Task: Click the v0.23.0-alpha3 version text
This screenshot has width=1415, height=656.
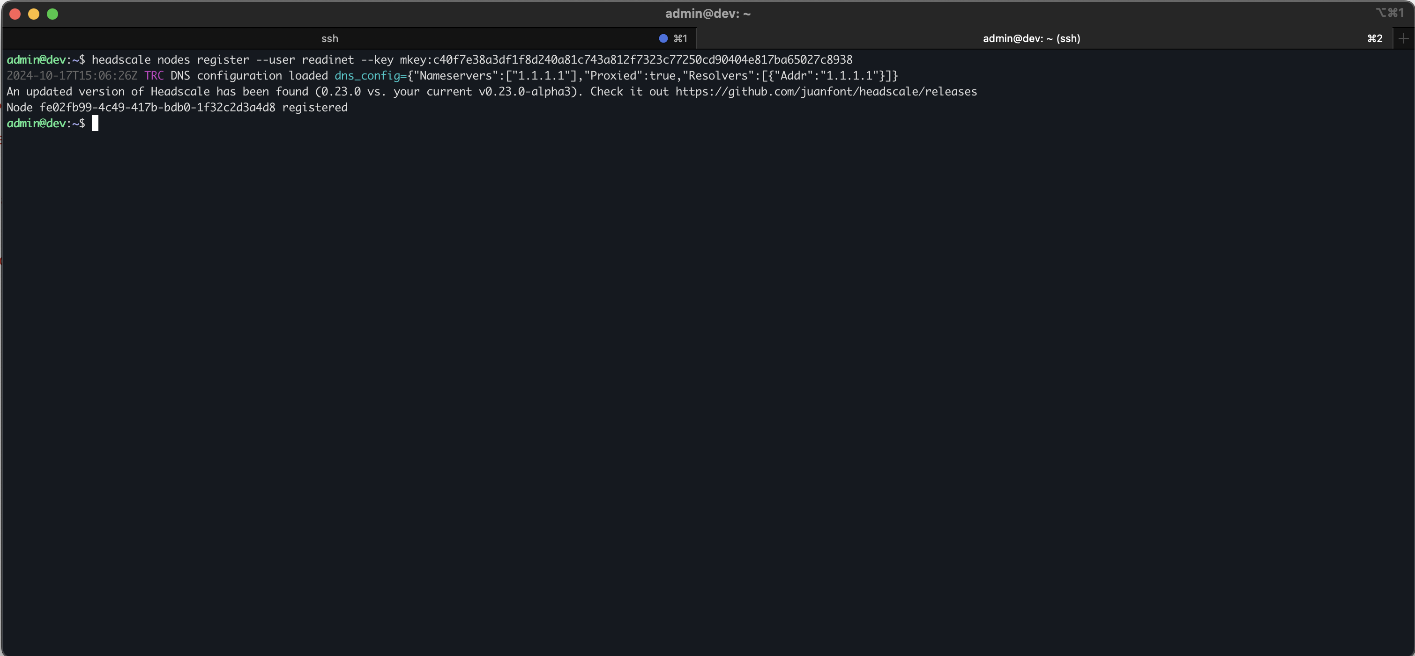Action: coord(525,92)
